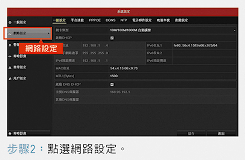Screen dimensions: 245x160
Task: Click the NIC type row label
Action: pos(62,30)
